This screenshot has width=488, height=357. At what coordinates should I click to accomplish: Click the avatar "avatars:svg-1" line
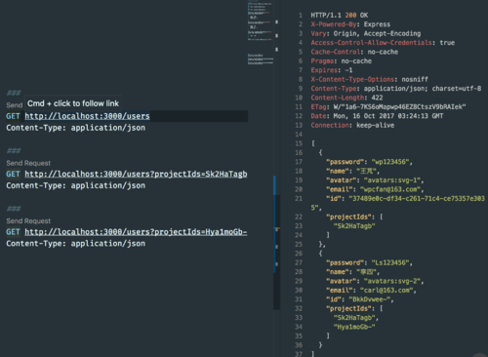[x=375, y=180]
